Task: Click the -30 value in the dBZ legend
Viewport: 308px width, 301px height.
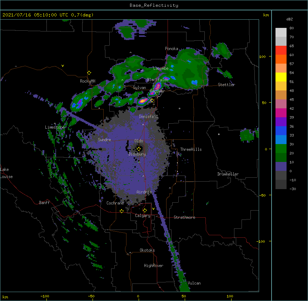Action: click(x=293, y=189)
